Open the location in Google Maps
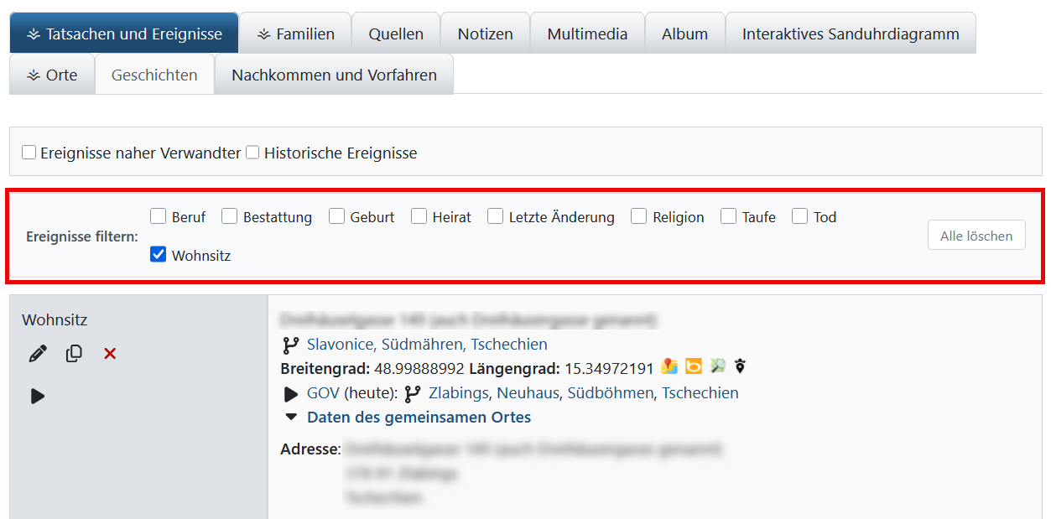Screen dimensions: 1051x519 668,366
